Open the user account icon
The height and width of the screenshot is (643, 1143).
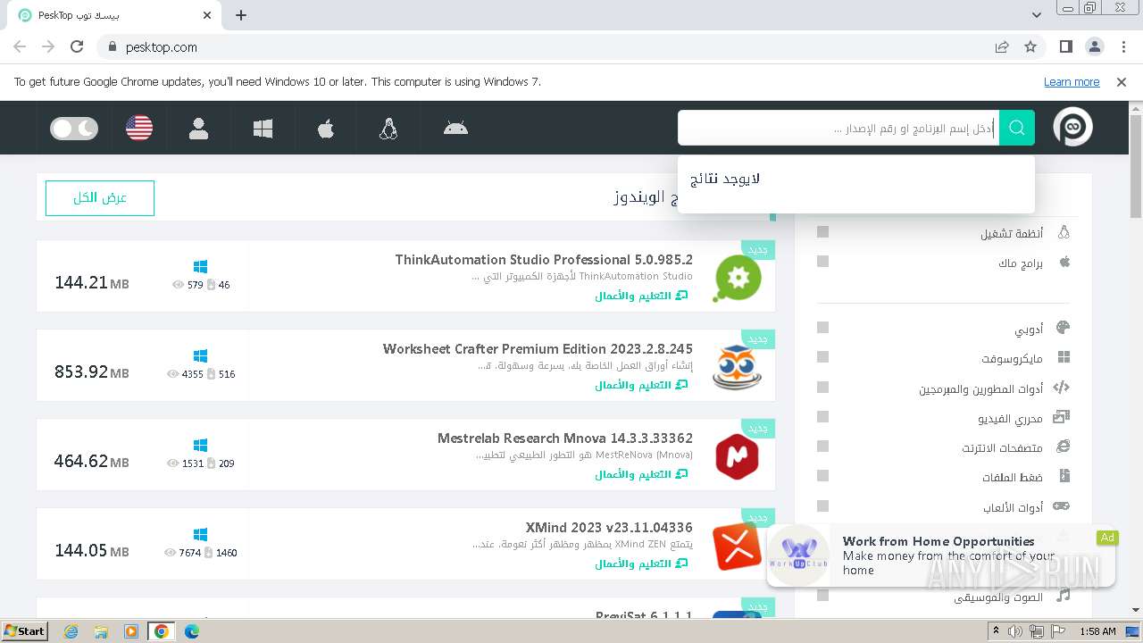199,129
